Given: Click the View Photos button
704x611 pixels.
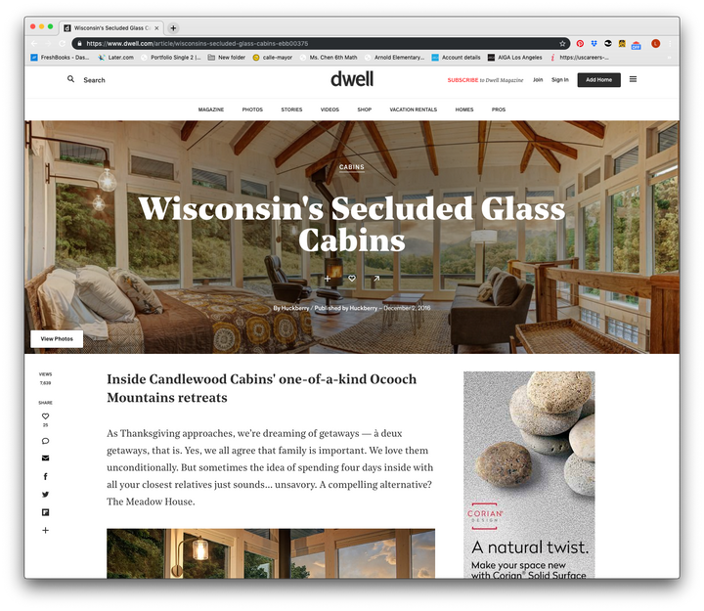Looking at the screenshot, I should tap(57, 339).
